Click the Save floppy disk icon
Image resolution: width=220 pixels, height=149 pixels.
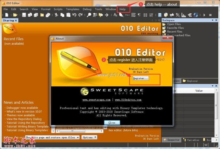24,15
